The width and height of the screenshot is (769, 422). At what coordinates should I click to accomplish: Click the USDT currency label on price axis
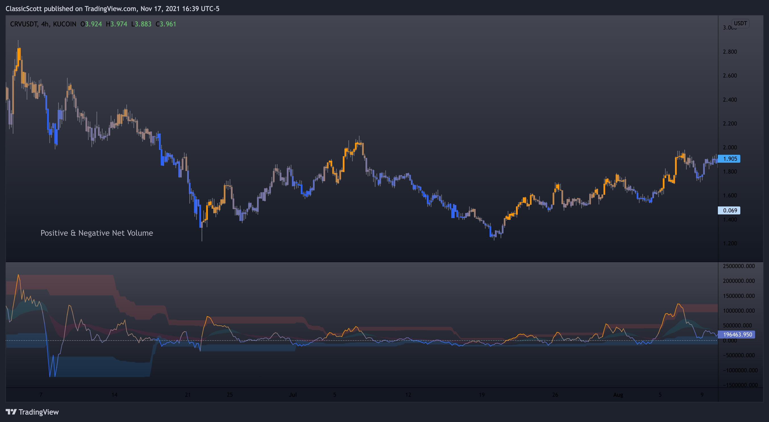click(740, 23)
